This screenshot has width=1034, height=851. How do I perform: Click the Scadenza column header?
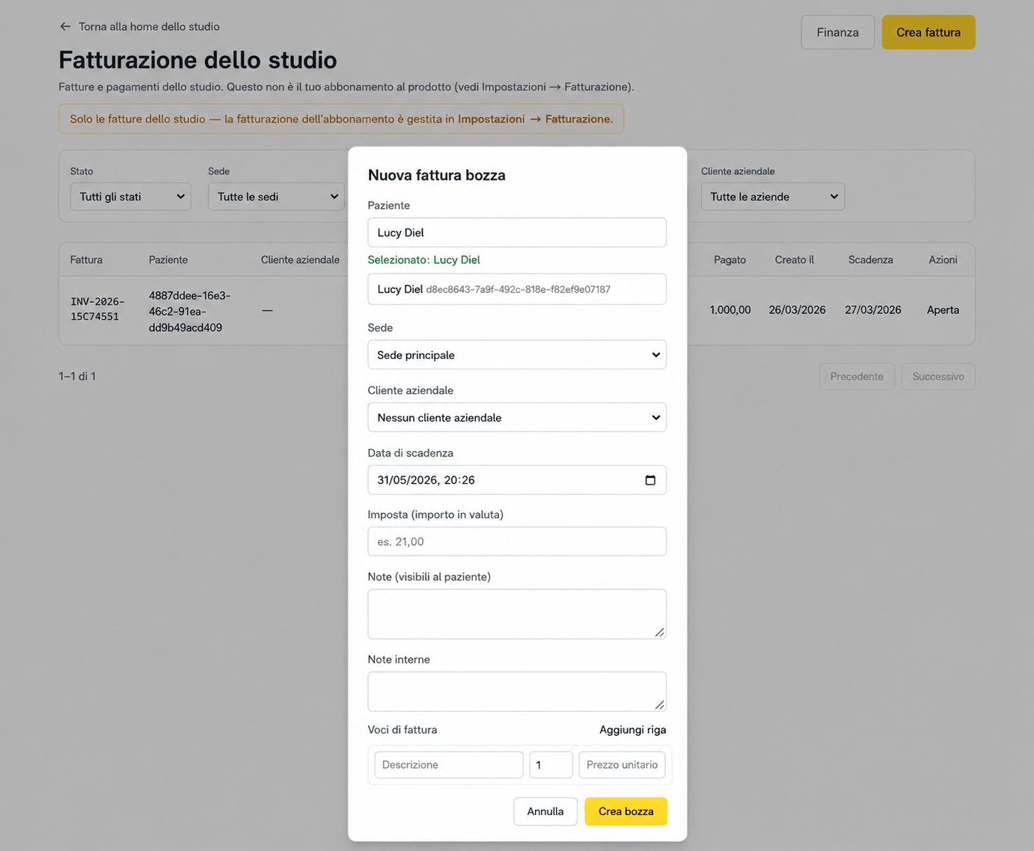coord(871,259)
